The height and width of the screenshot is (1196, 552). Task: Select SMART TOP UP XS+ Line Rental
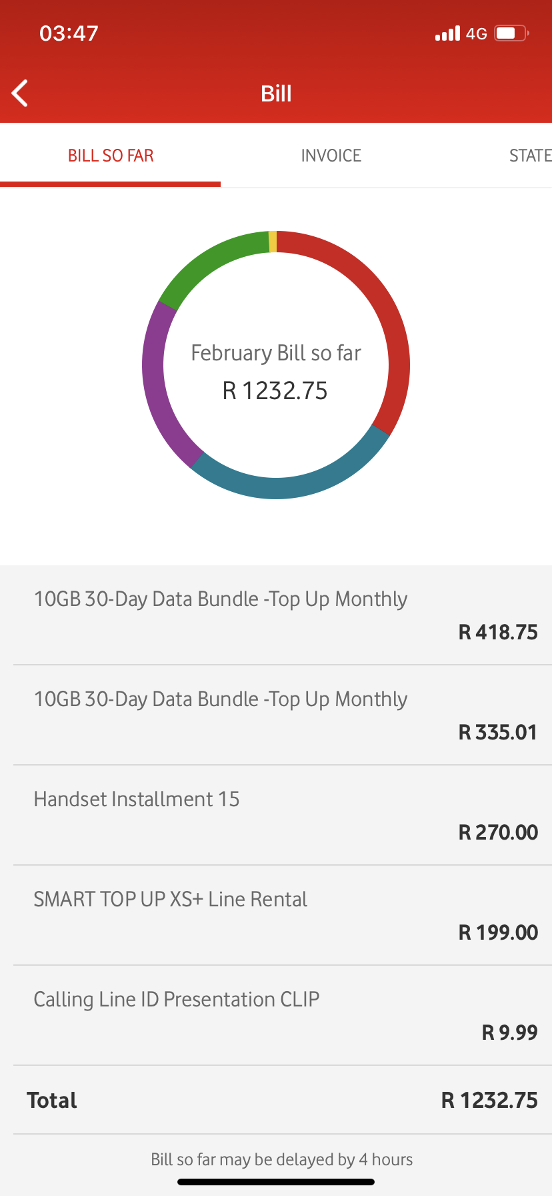click(276, 916)
